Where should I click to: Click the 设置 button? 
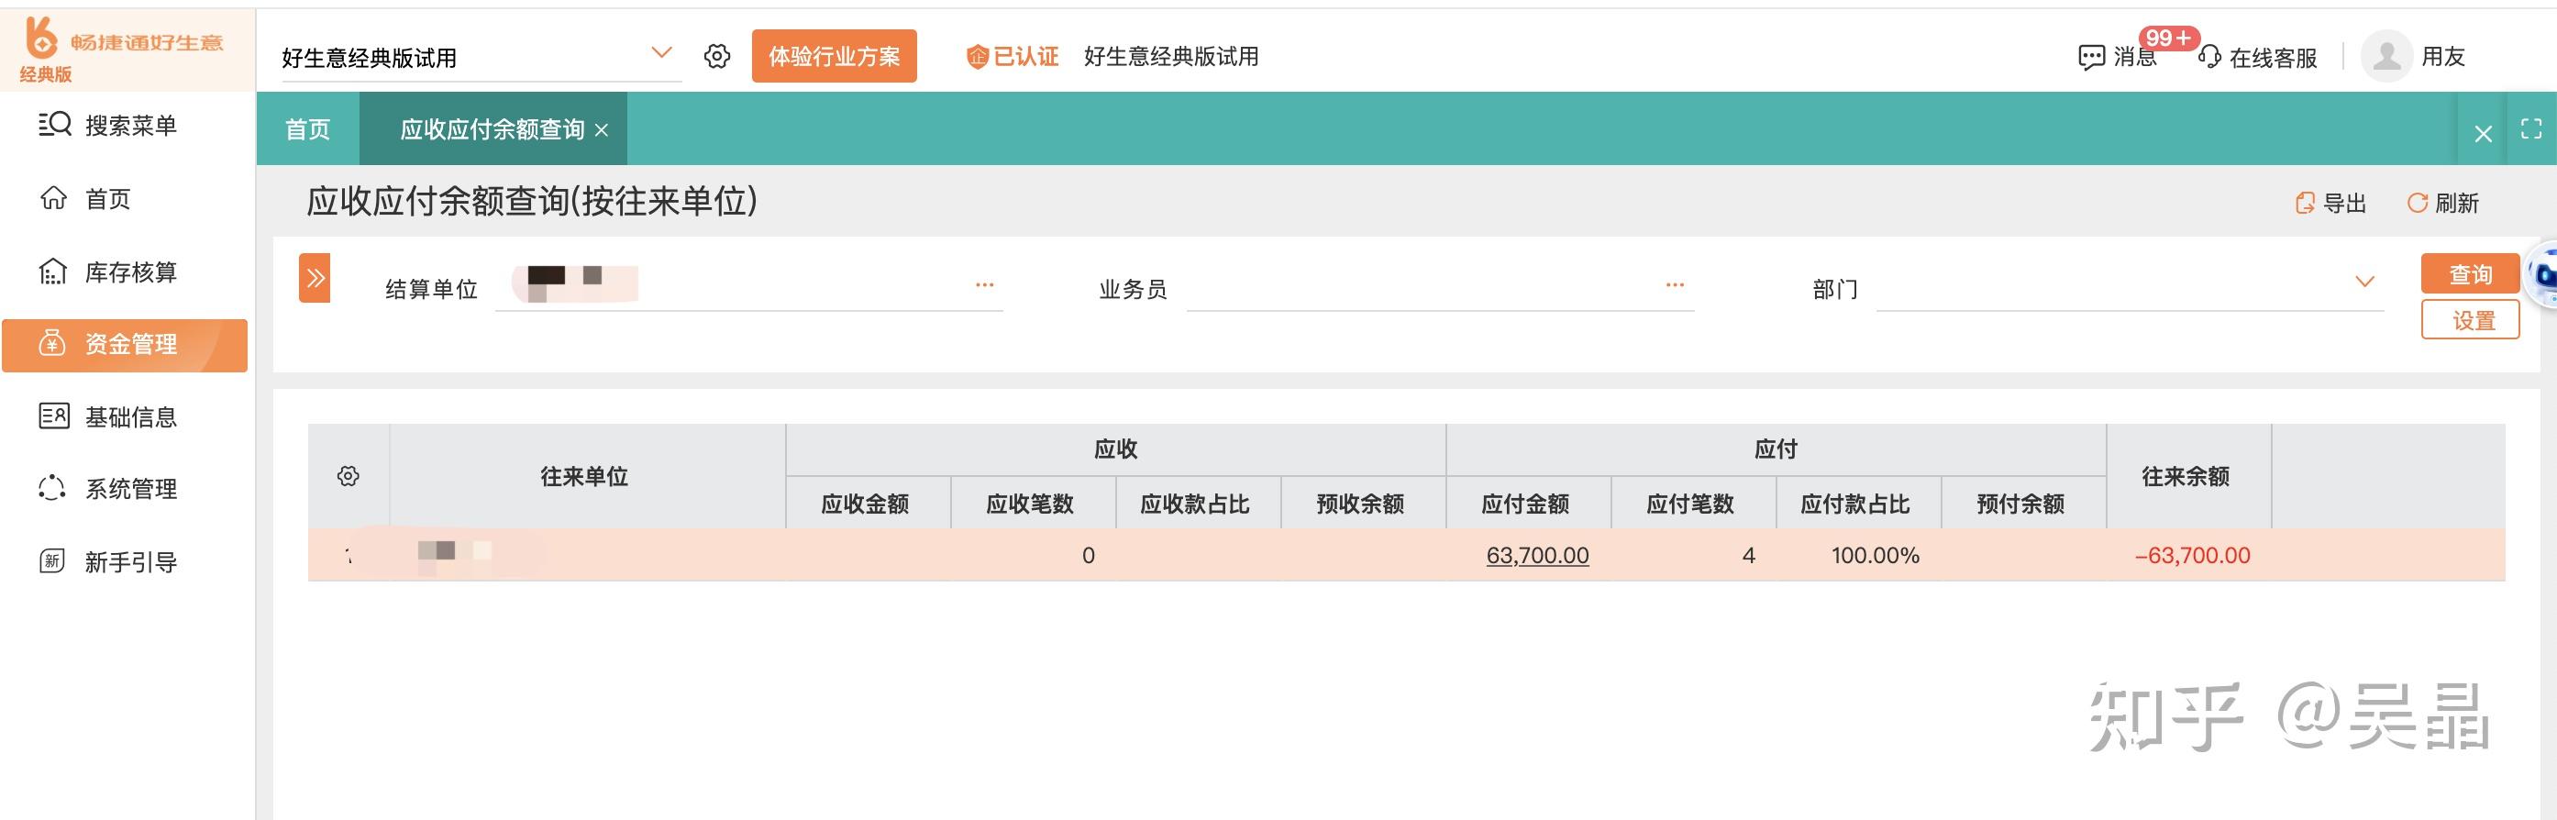pos(2471,320)
